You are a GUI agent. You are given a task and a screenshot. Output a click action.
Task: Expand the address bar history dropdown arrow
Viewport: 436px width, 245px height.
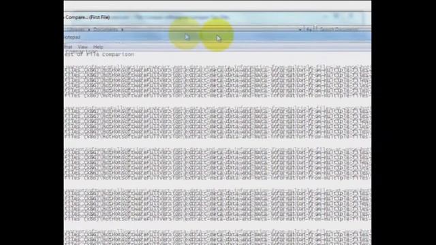[x=300, y=29]
